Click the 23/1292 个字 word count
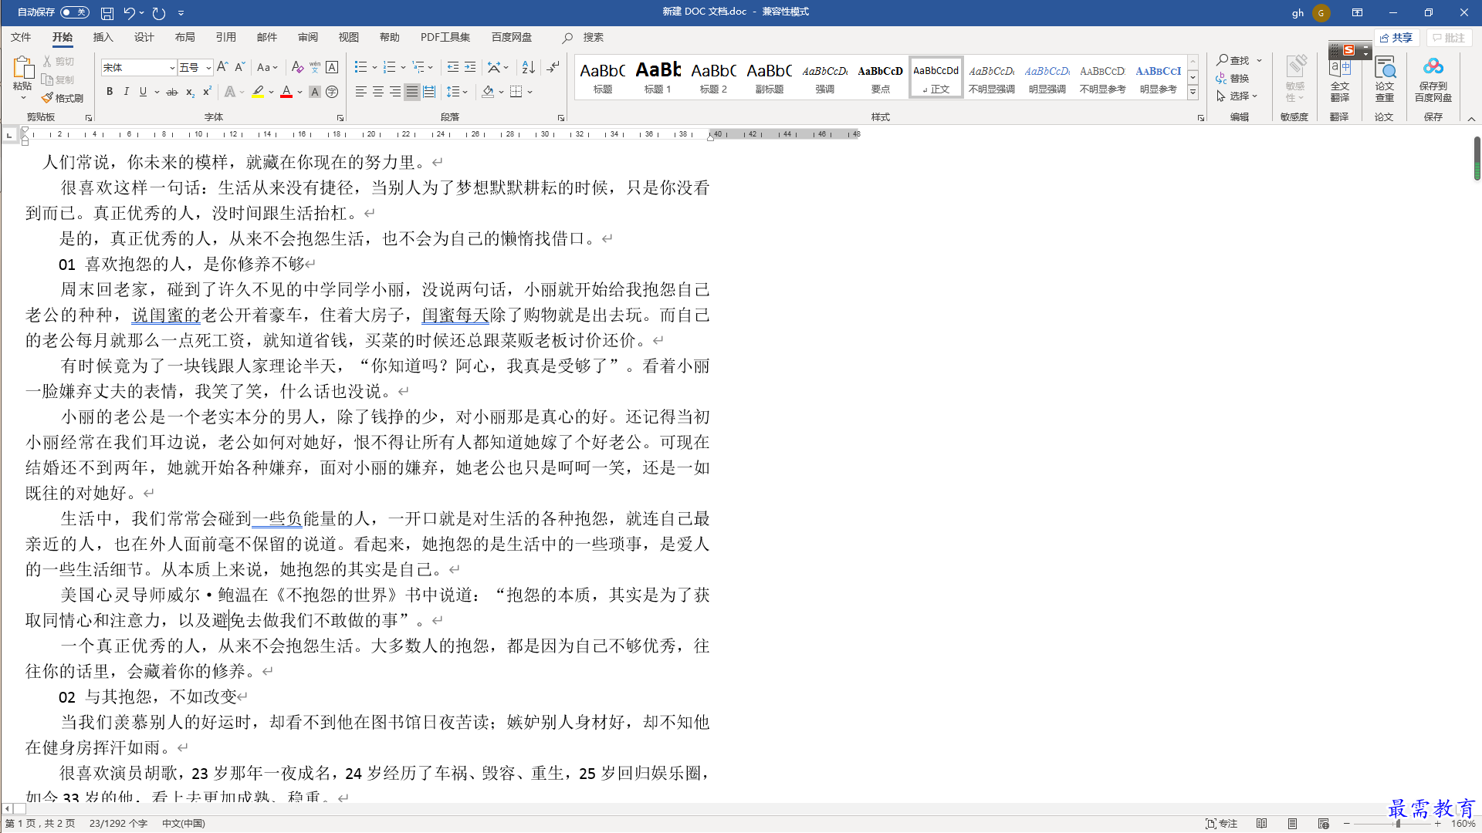 118,823
